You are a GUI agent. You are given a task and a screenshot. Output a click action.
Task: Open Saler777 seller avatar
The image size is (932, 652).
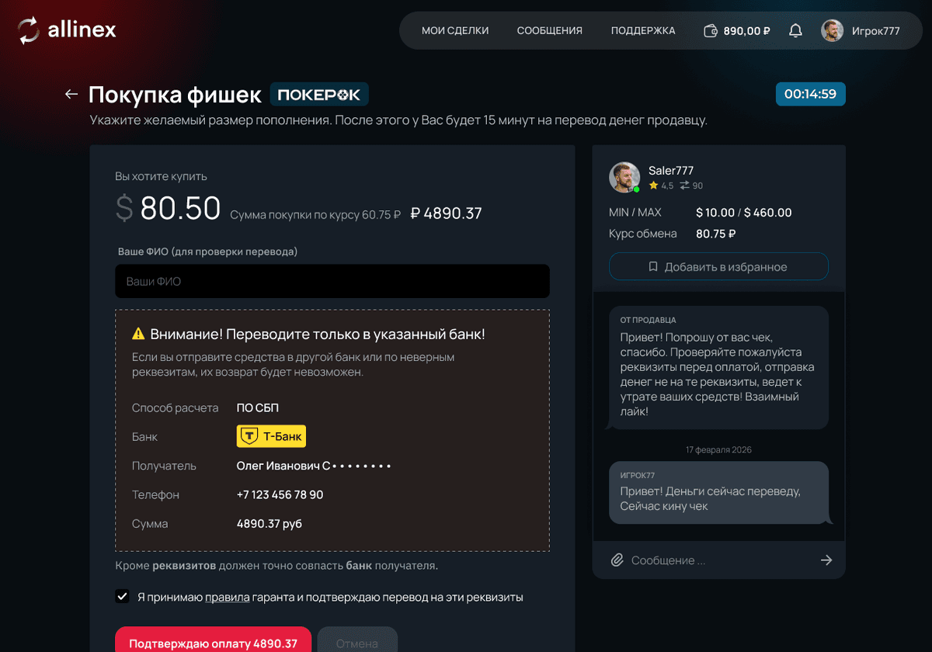[624, 177]
